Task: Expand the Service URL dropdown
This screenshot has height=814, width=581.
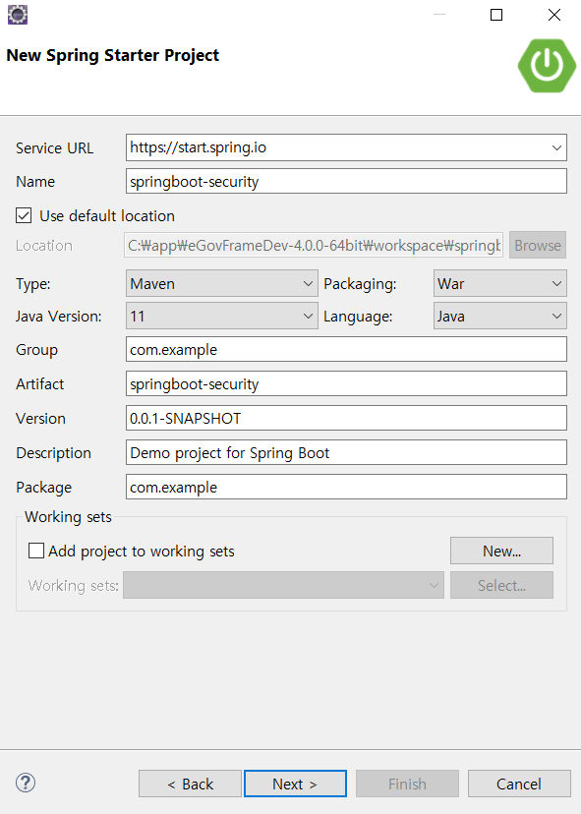Action: point(556,147)
